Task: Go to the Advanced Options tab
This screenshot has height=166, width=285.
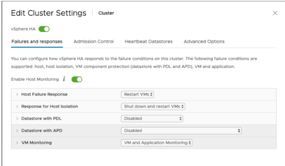Action: click(x=204, y=42)
